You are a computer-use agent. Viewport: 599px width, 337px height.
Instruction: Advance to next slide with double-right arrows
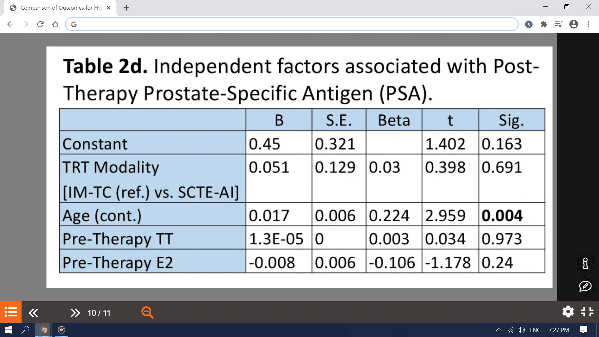click(75, 313)
